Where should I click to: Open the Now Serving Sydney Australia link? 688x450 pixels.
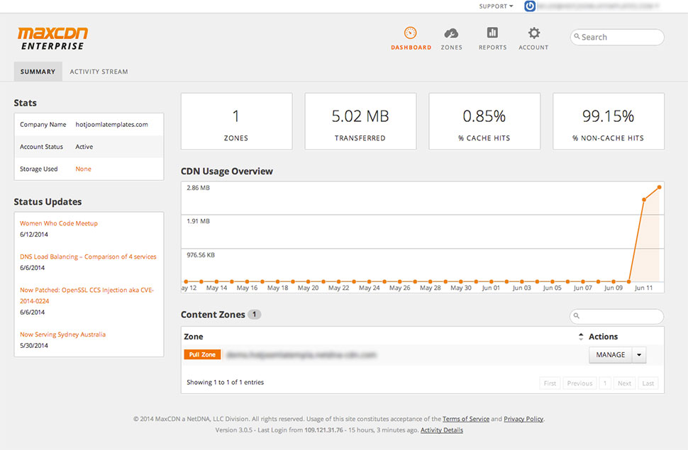click(62, 334)
